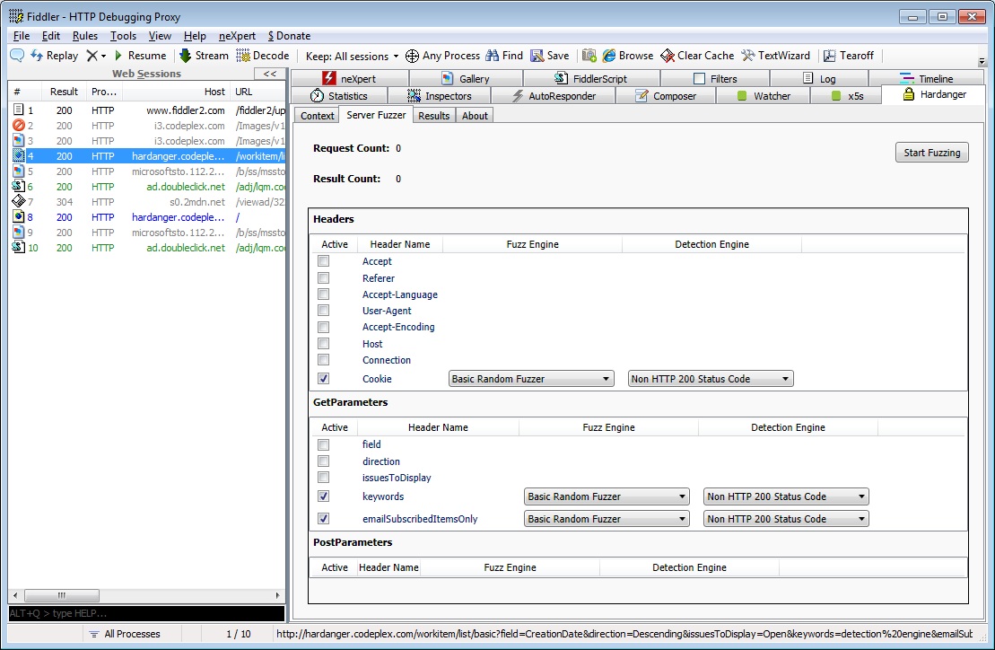Switch to the Results tab
The height and width of the screenshot is (650, 995).
[434, 116]
